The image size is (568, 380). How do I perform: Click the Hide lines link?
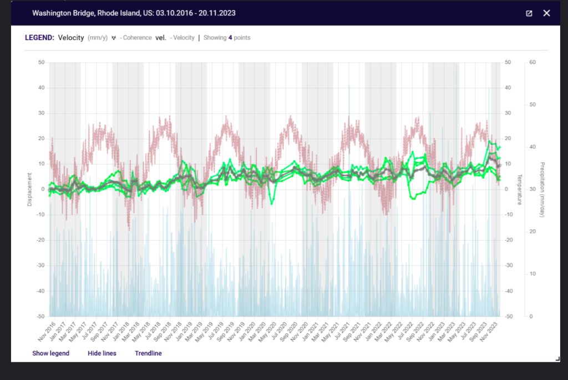coord(102,353)
